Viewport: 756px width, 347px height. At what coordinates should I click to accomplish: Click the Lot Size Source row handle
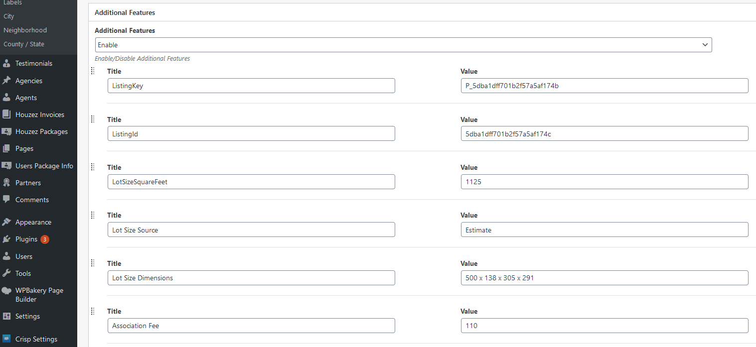[93, 215]
